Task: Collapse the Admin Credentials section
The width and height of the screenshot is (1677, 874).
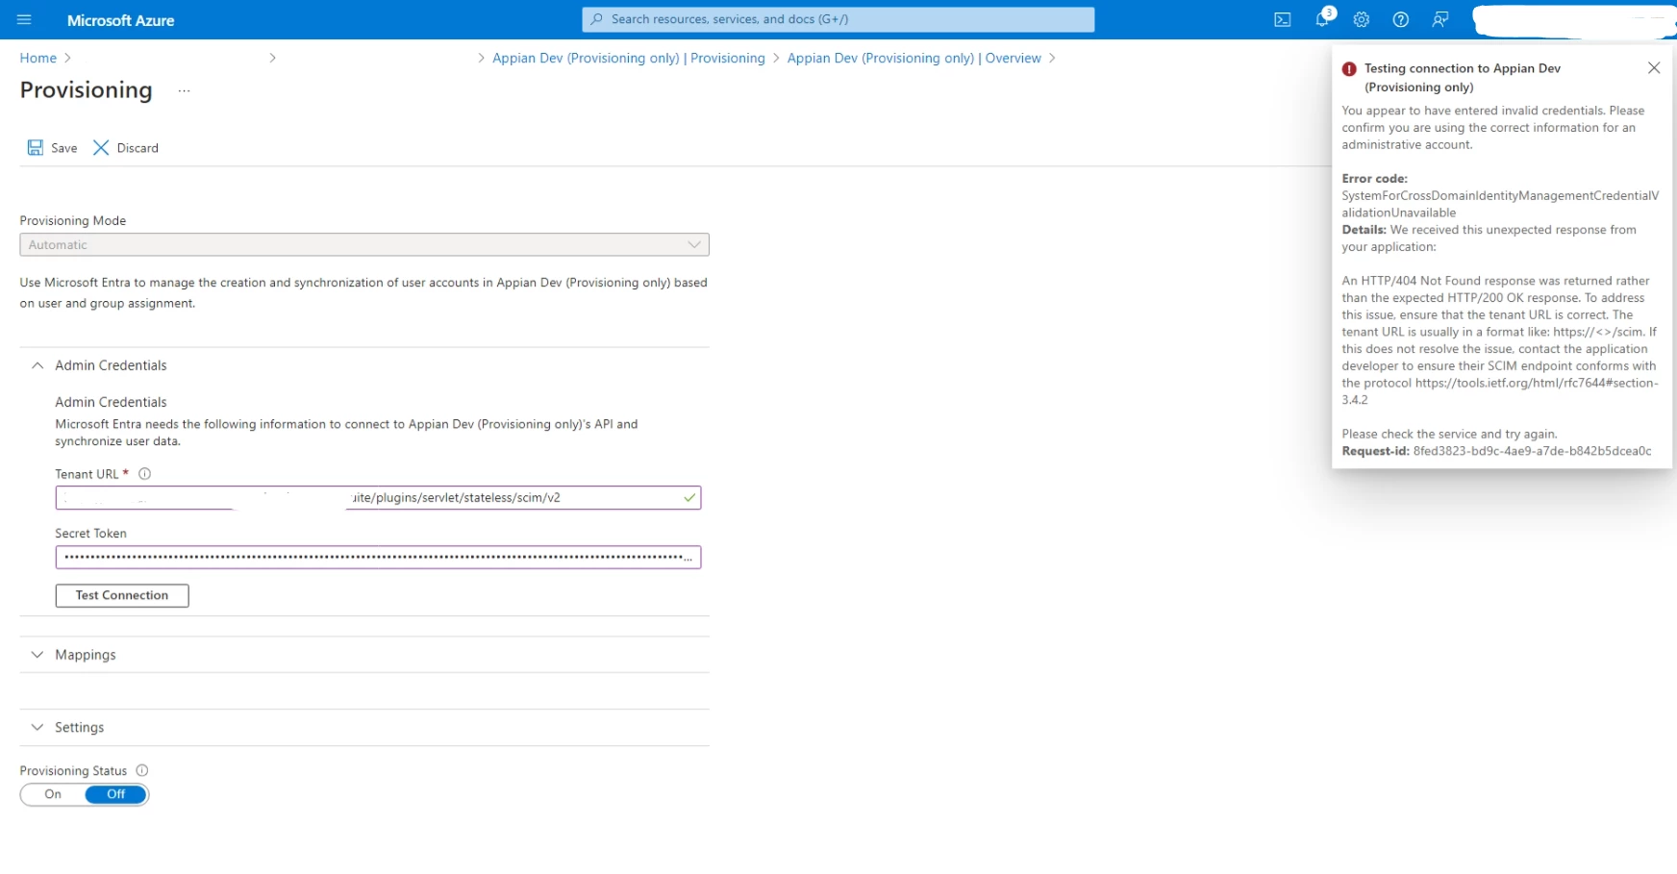Action: point(38,366)
